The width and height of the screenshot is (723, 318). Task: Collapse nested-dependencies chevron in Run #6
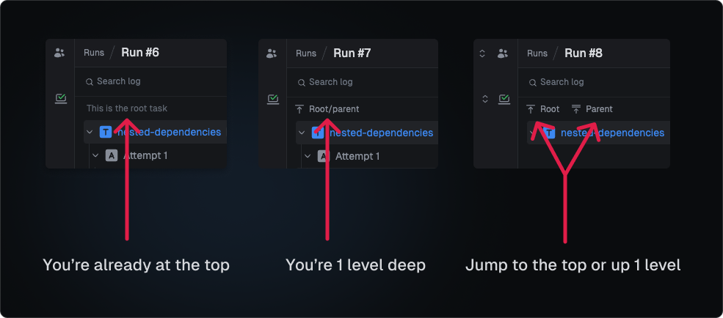(90, 133)
